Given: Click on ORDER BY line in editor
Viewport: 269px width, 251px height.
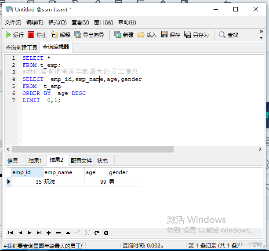Looking at the screenshot, I should pyautogui.click(x=54, y=93).
